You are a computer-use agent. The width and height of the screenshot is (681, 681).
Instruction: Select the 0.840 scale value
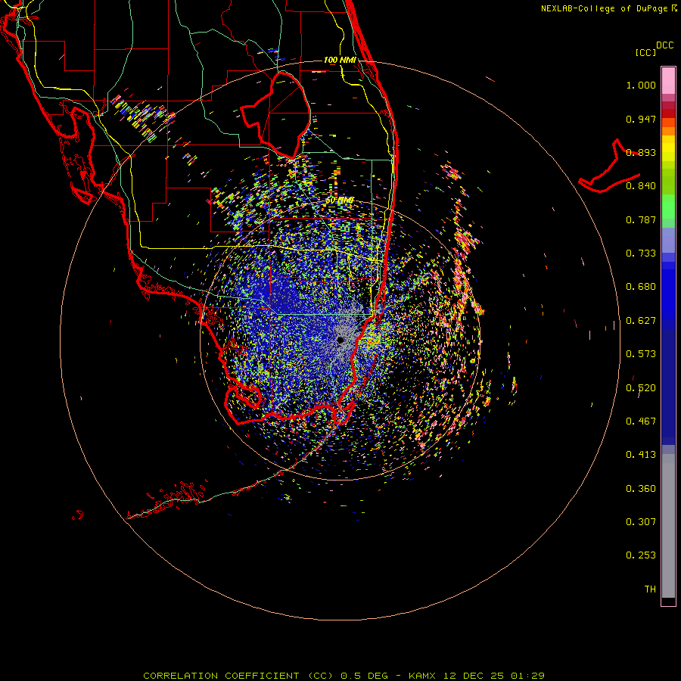click(x=641, y=186)
